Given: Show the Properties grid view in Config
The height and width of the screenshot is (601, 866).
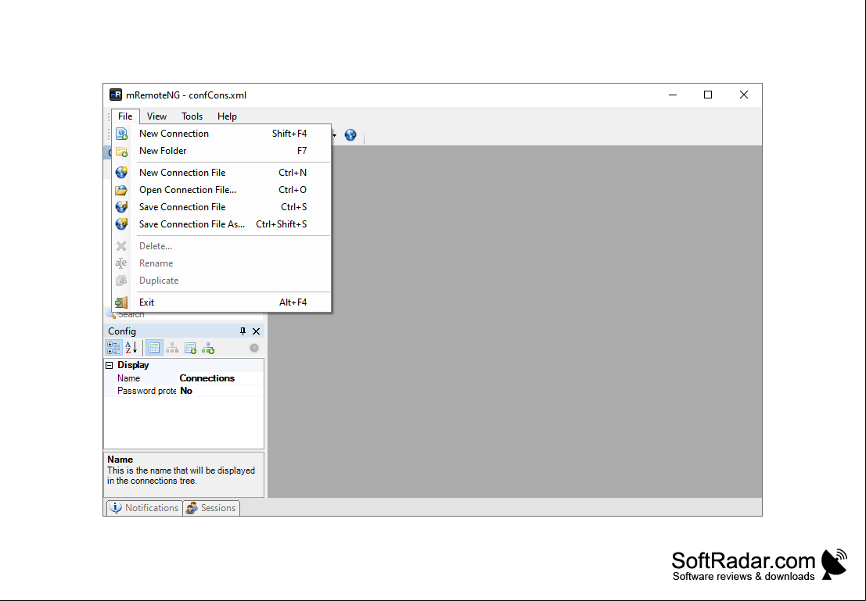Looking at the screenshot, I should 154,348.
